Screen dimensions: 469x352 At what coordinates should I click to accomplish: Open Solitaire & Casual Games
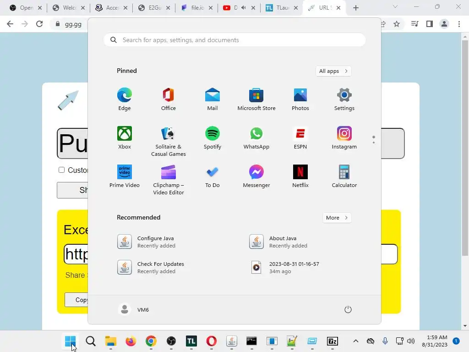point(169,141)
